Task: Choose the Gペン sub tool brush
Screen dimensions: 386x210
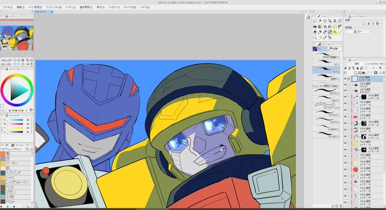Action: pos(326,62)
